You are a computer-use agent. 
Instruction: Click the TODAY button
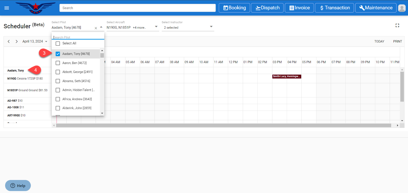point(379,41)
